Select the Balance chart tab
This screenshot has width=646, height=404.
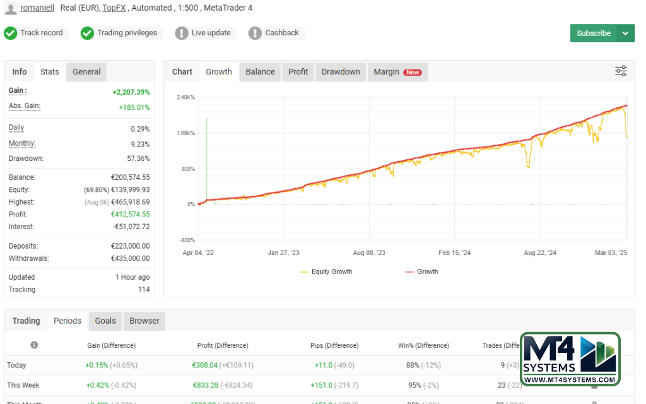click(x=260, y=72)
